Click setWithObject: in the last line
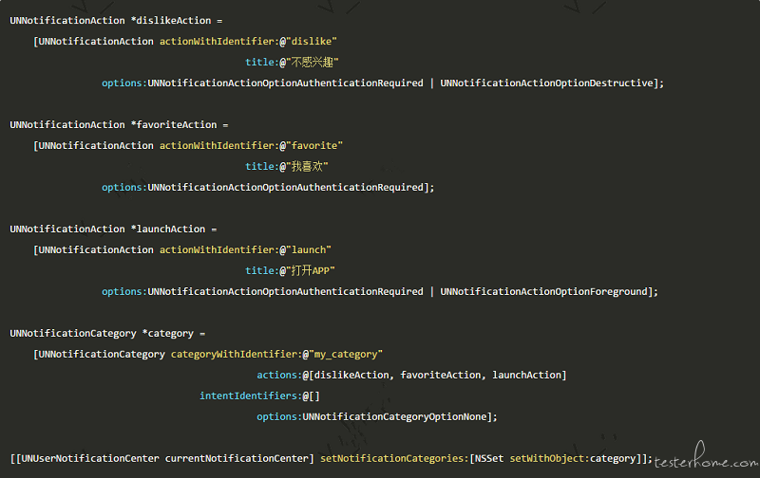The image size is (760, 478). (550, 458)
